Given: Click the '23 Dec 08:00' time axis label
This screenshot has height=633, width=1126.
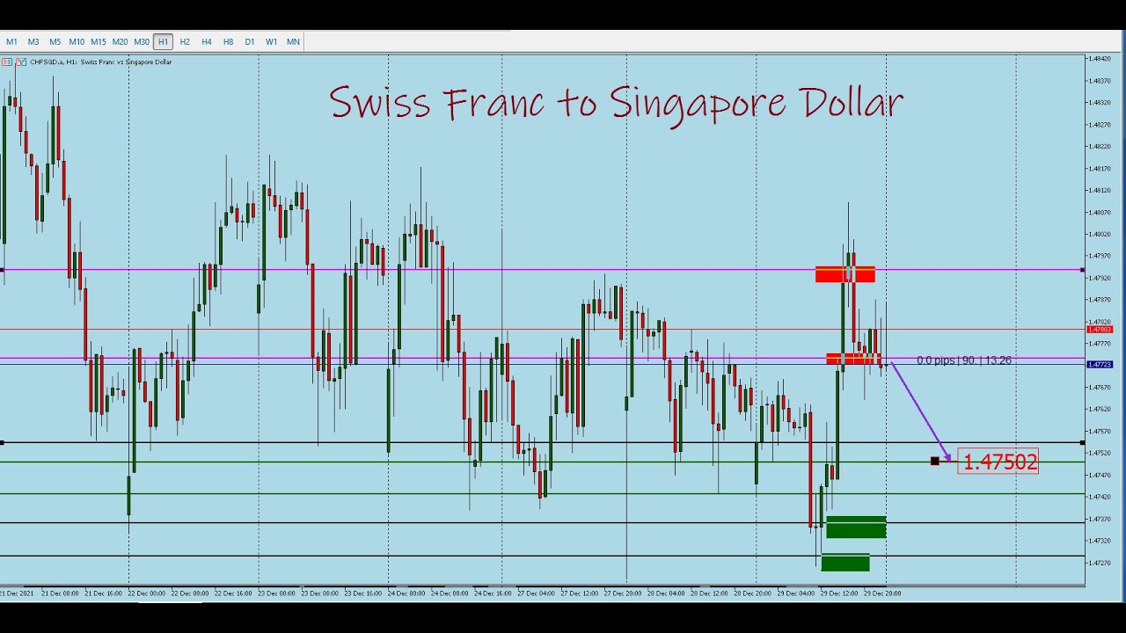Looking at the screenshot, I should point(318,593).
